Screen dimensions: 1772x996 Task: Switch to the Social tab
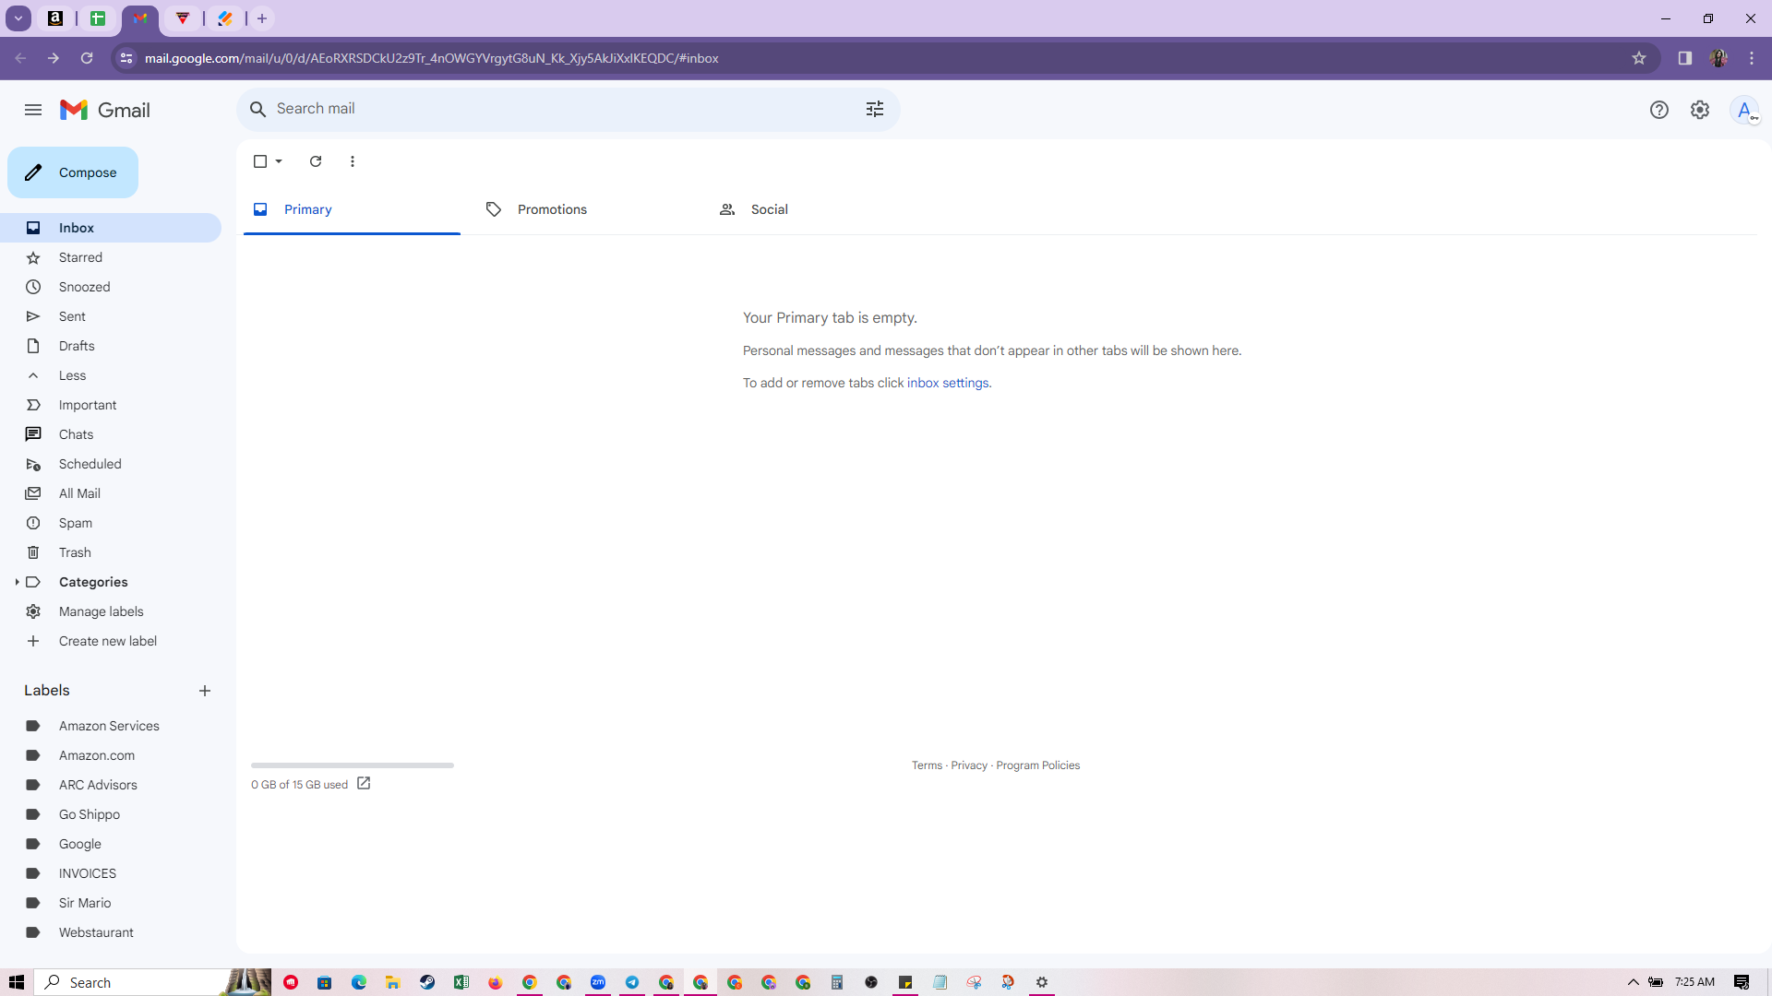click(817, 209)
